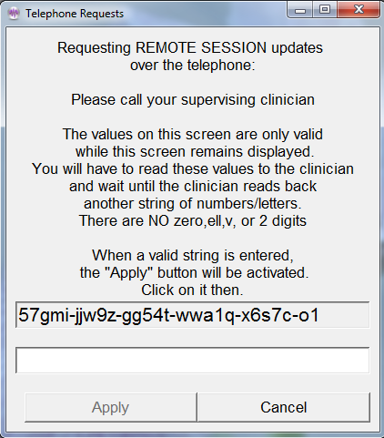Cancel the telephone request dialog
The image size is (384, 438).
tap(284, 407)
